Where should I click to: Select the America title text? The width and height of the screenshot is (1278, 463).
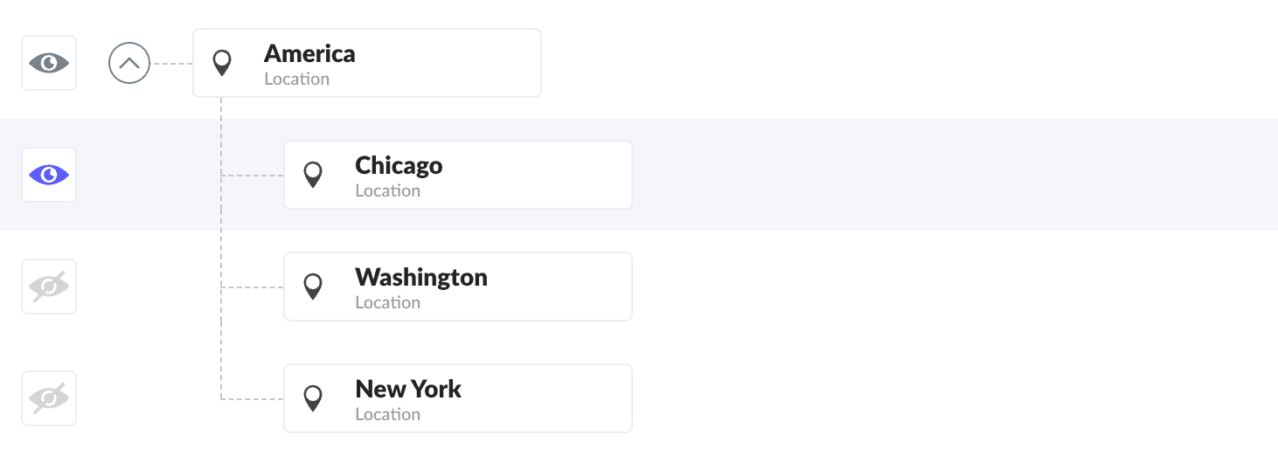[309, 54]
